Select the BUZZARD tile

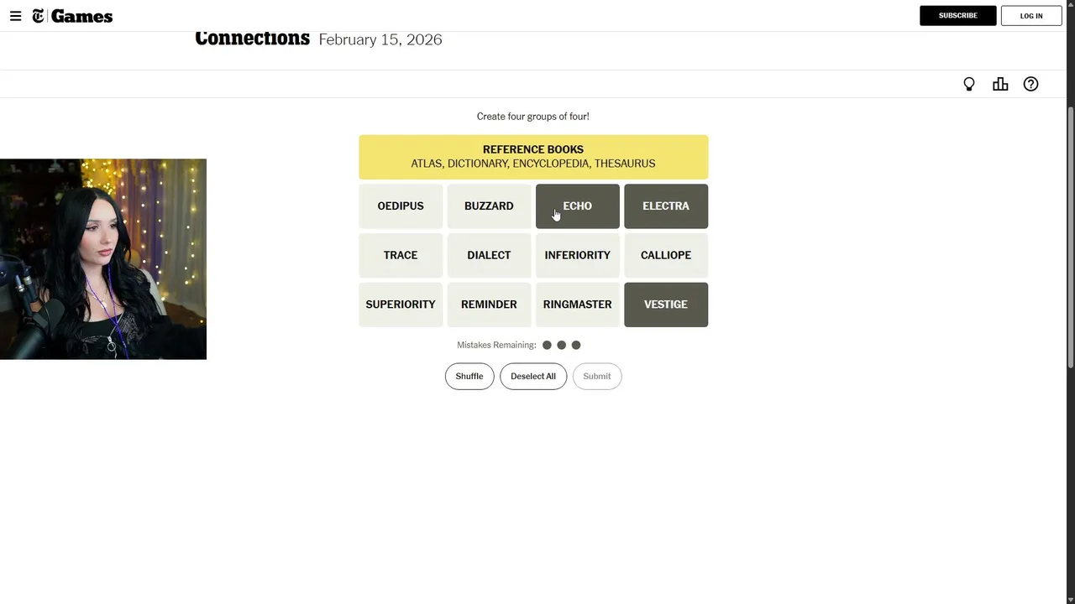(x=489, y=206)
